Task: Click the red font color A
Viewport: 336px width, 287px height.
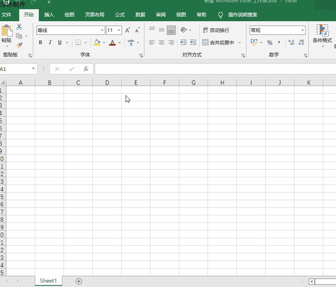Action: coord(112,42)
